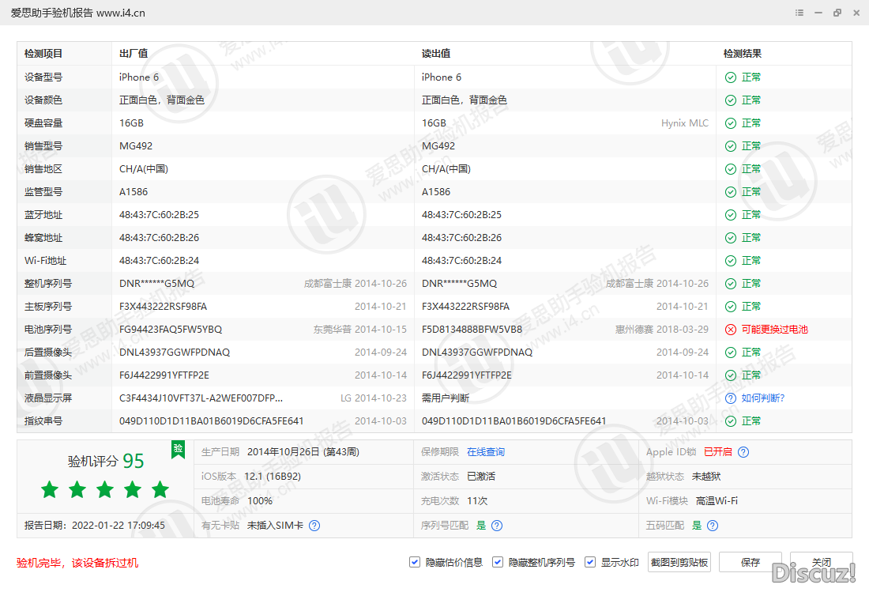
Task: Open the title bar list menu icon
Action: tap(799, 13)
